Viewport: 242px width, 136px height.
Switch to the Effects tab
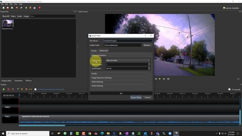coord(28,80)
